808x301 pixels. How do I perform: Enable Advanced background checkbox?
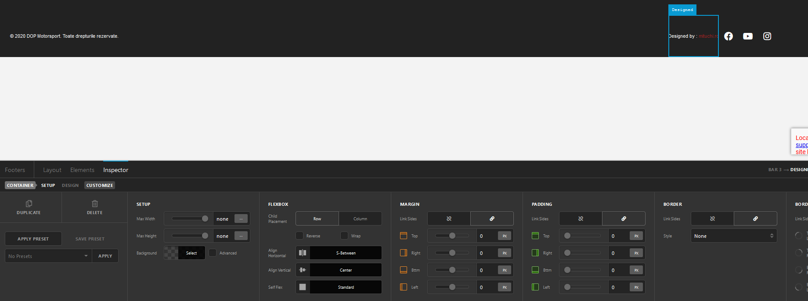(x=213, y=253)
